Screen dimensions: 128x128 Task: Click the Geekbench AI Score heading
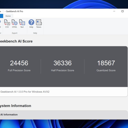(16, 41)
